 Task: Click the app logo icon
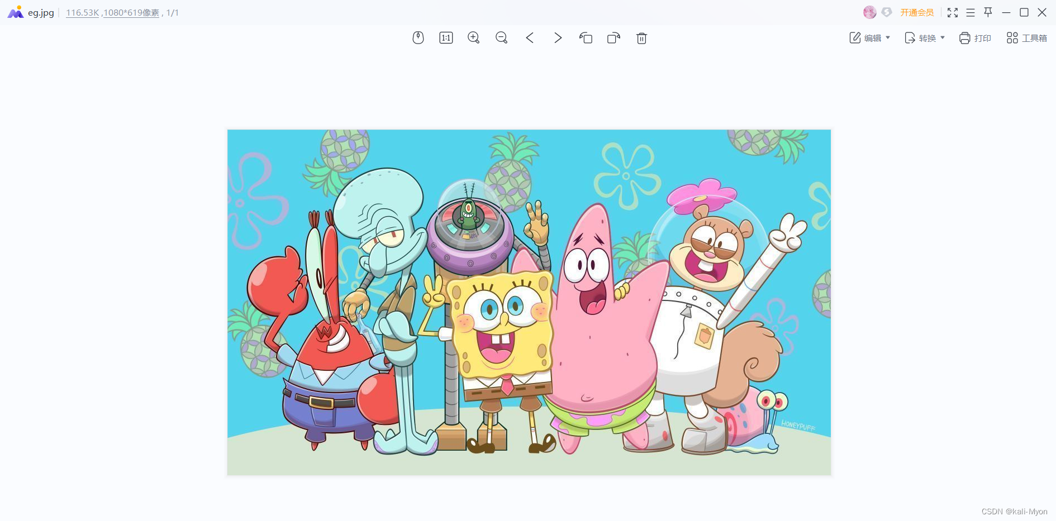[16, 12]
